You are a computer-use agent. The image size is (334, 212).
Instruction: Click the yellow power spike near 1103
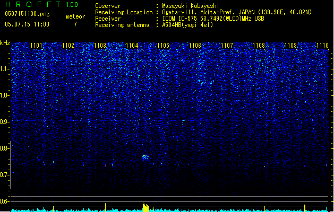[105, 207]
